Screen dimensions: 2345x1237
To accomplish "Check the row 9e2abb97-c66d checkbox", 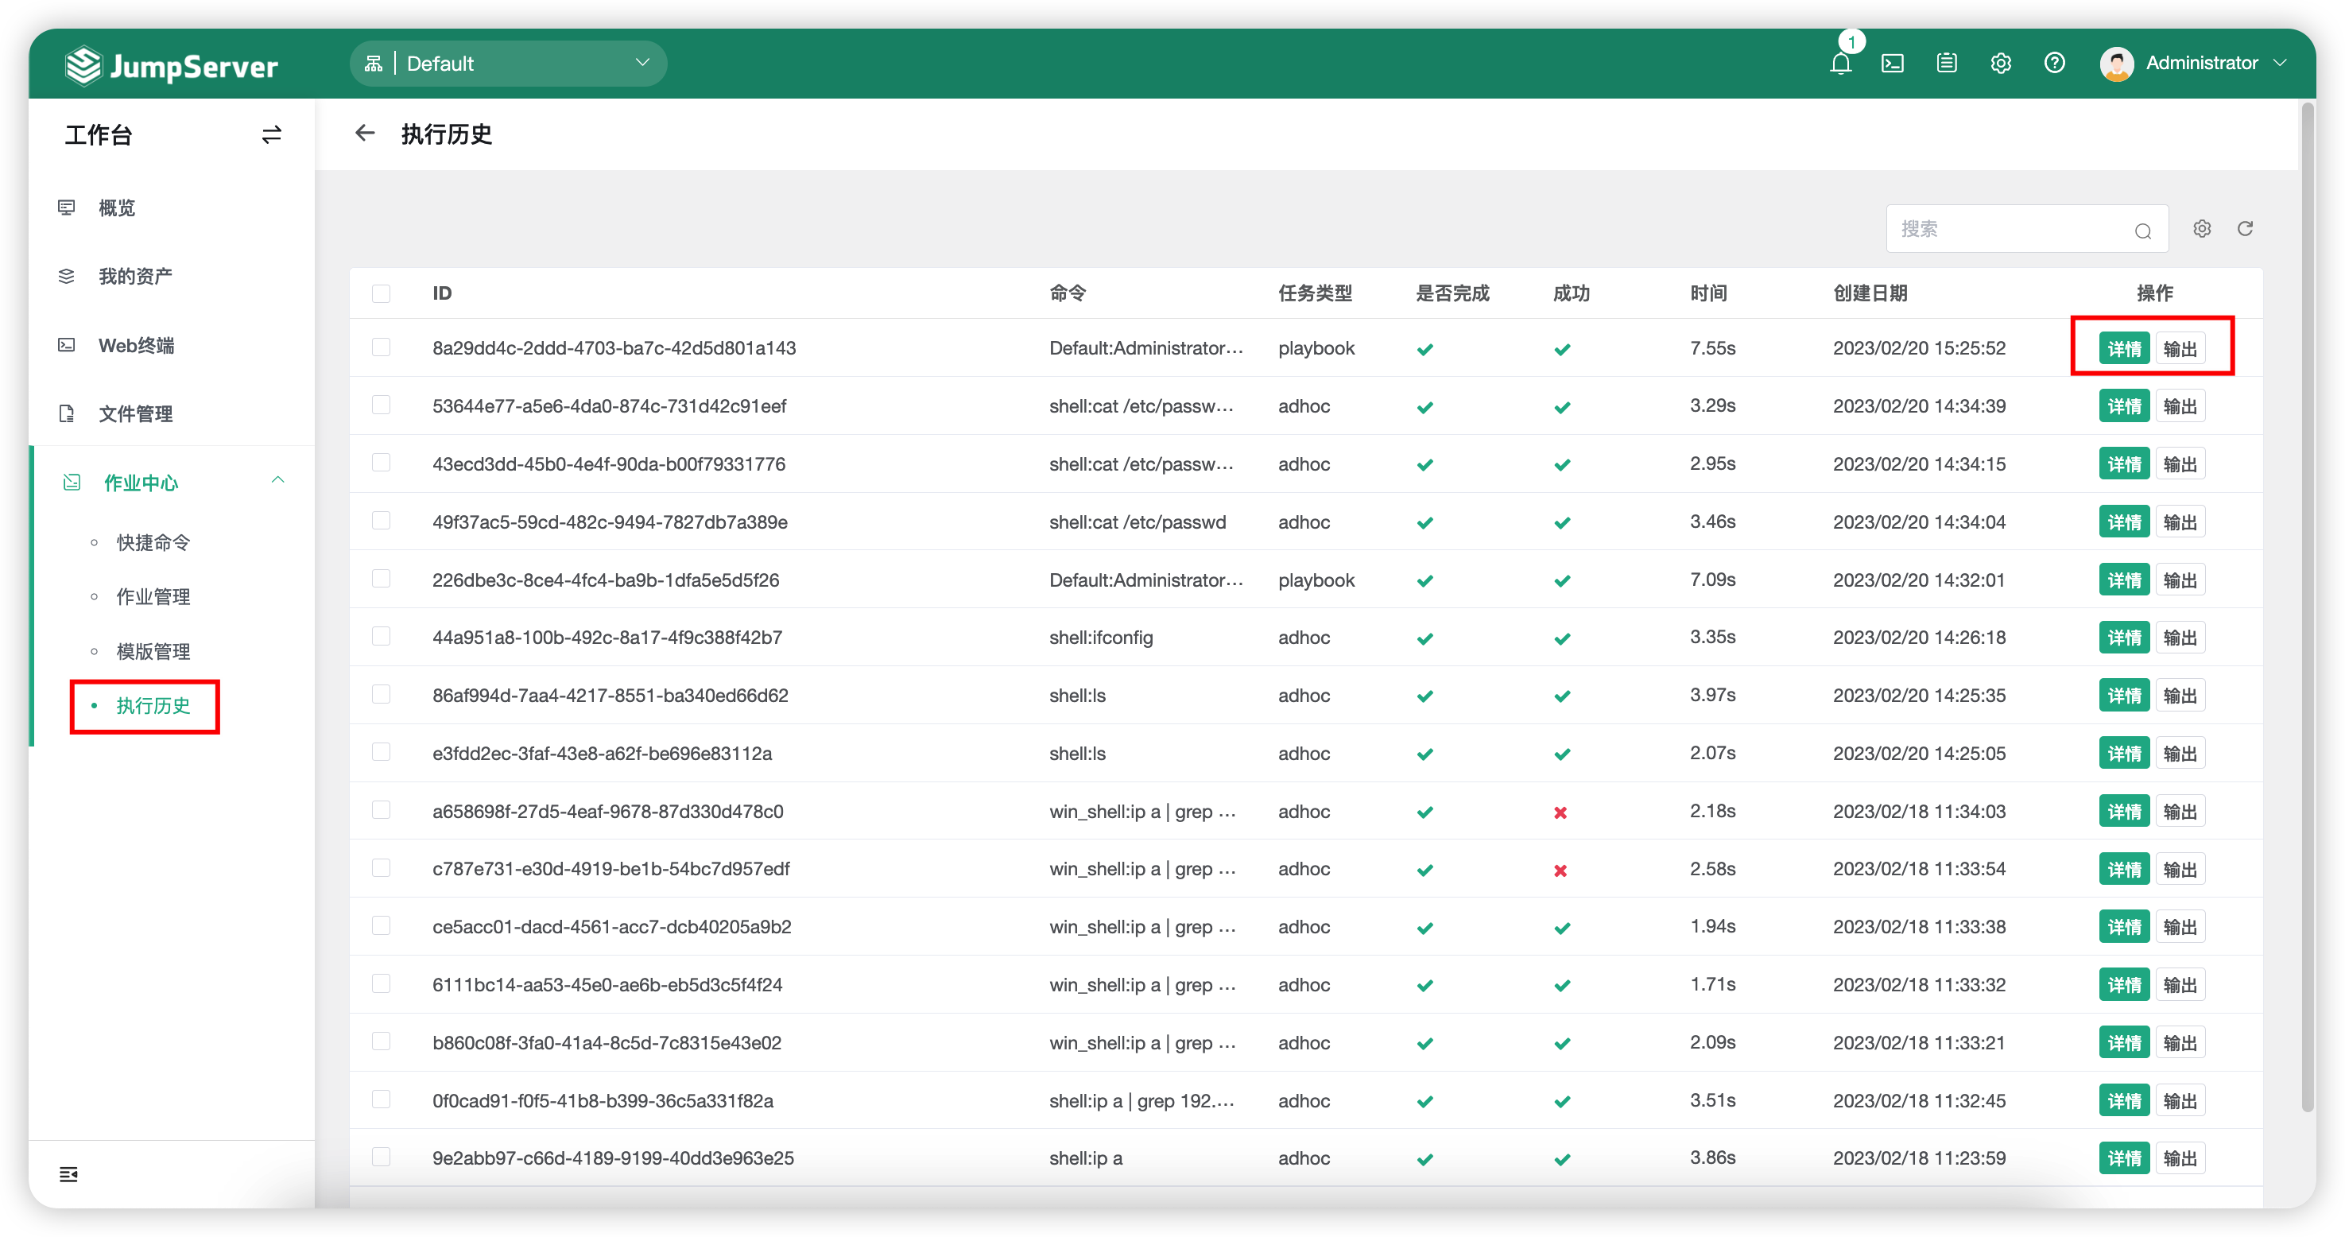I will (382, 1157).
